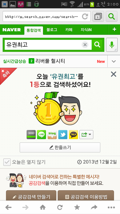This screenshot has width=120, height=214.
Task: Switch to 지식iN tab
Action: 86,30
